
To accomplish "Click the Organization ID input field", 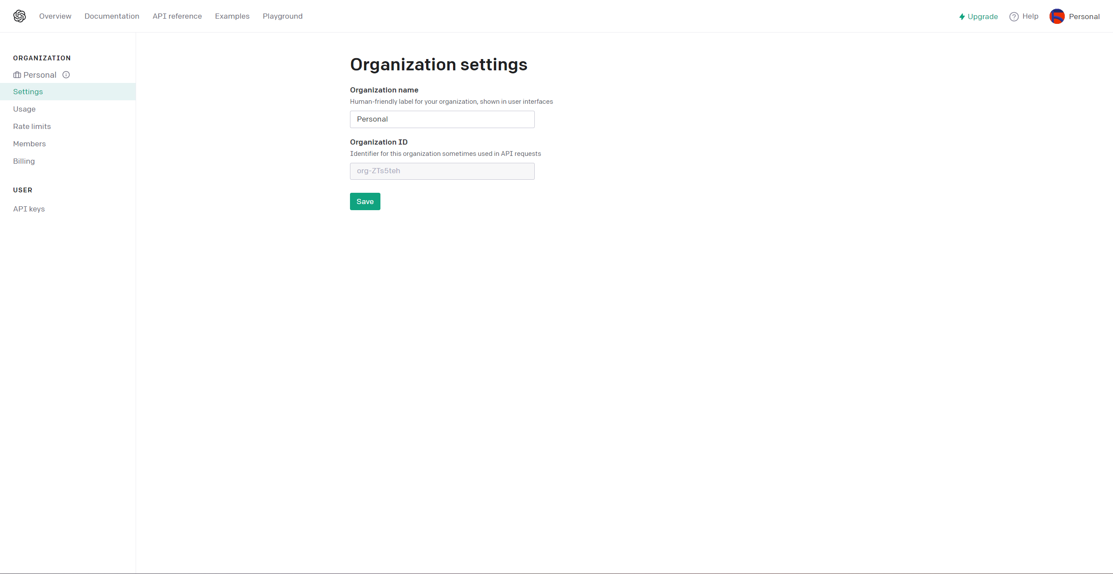I will [x=442, y=170].
